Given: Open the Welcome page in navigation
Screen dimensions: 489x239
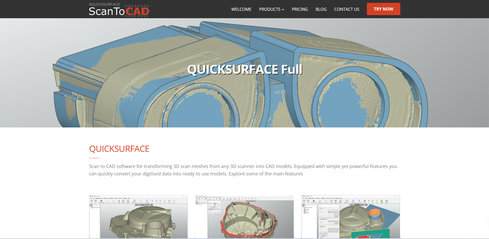Looking at the screenshot, I should tap(241, 9).
